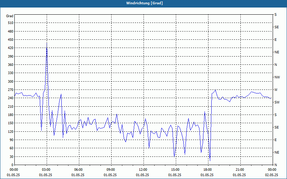Click the E compass label level with 90
Viewport: 287px width, 179px height.
(276, 140)
